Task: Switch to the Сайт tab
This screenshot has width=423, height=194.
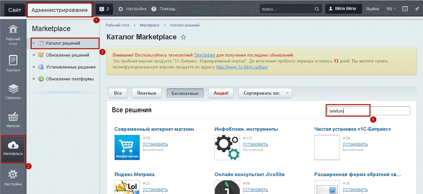Action: tap(15, 10)
